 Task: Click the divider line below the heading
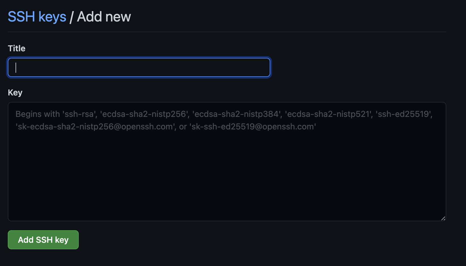tap(227, 32)
